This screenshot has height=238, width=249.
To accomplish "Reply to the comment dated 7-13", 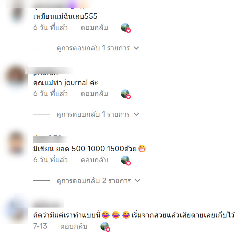I will coord(74,226).
